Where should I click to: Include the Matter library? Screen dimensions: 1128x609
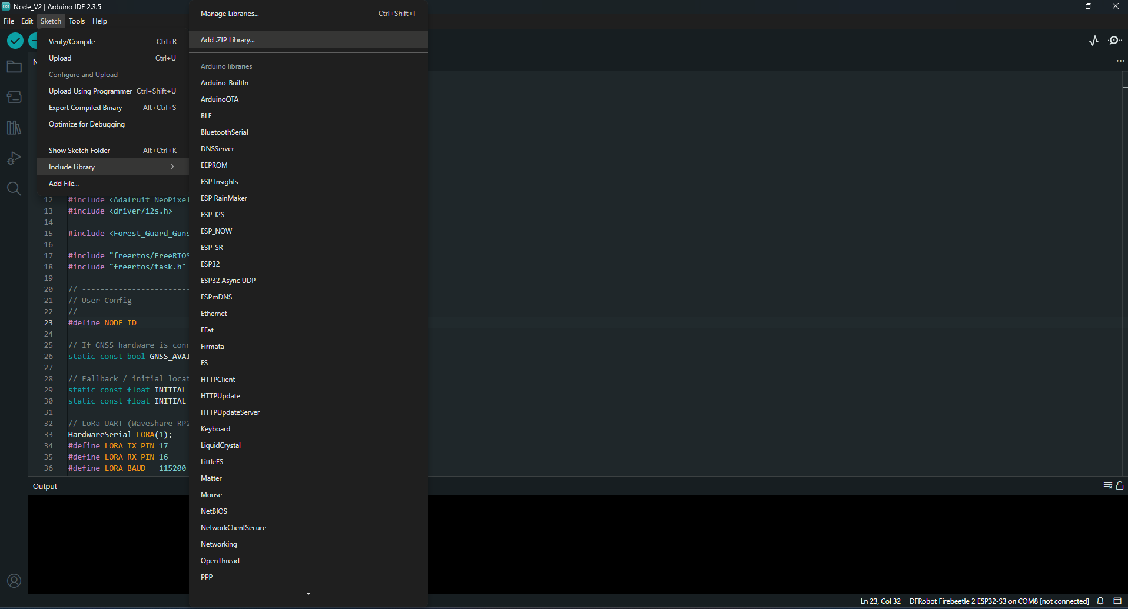pyautogui.click(x=308, y=478)
